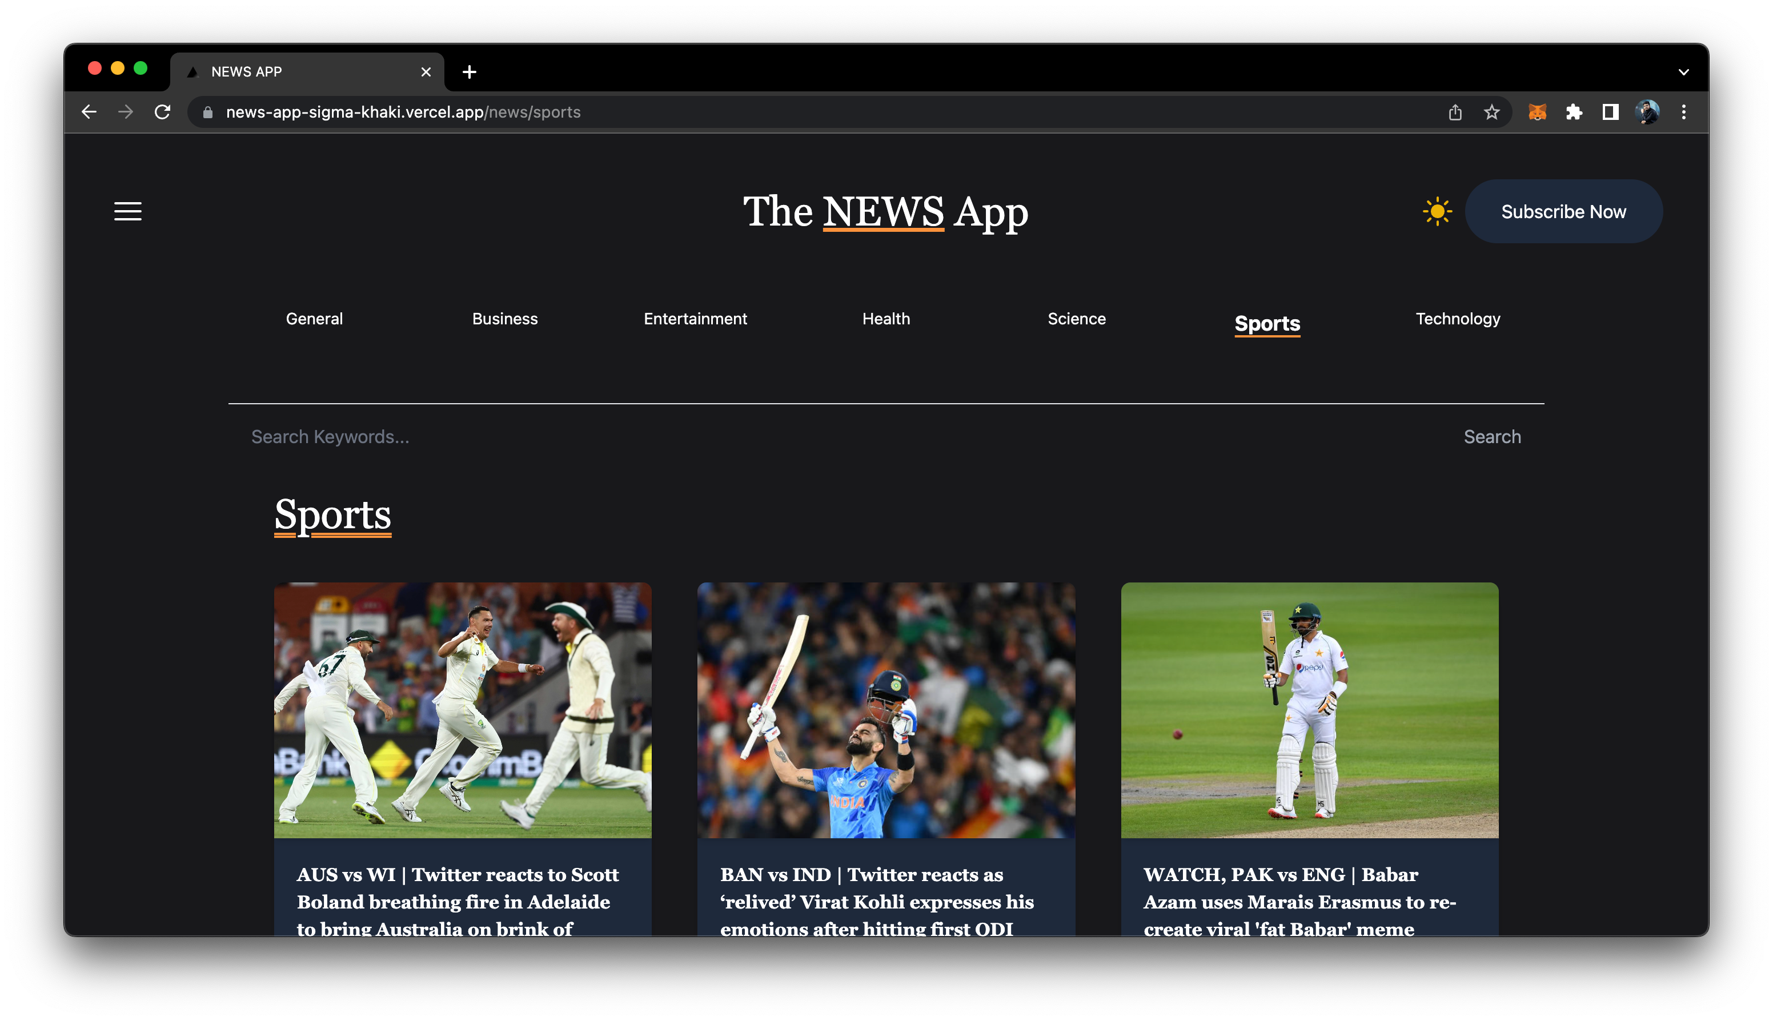This screenshot has width=1773, height=1021.
Task: Open the Chrome profile avatar
Action: (1646, 112)
